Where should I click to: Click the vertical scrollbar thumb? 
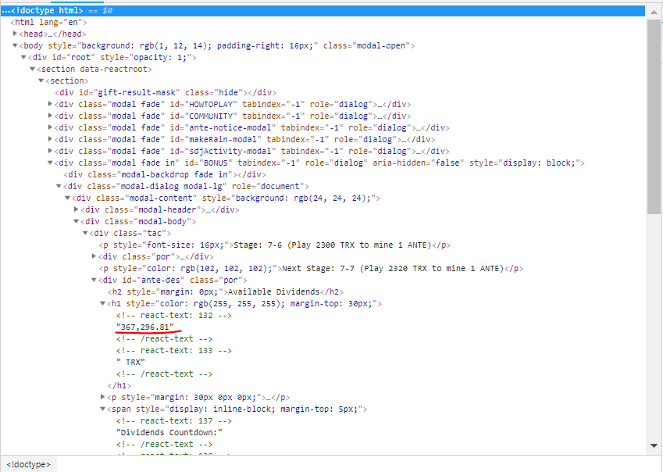tap(654, 116)
